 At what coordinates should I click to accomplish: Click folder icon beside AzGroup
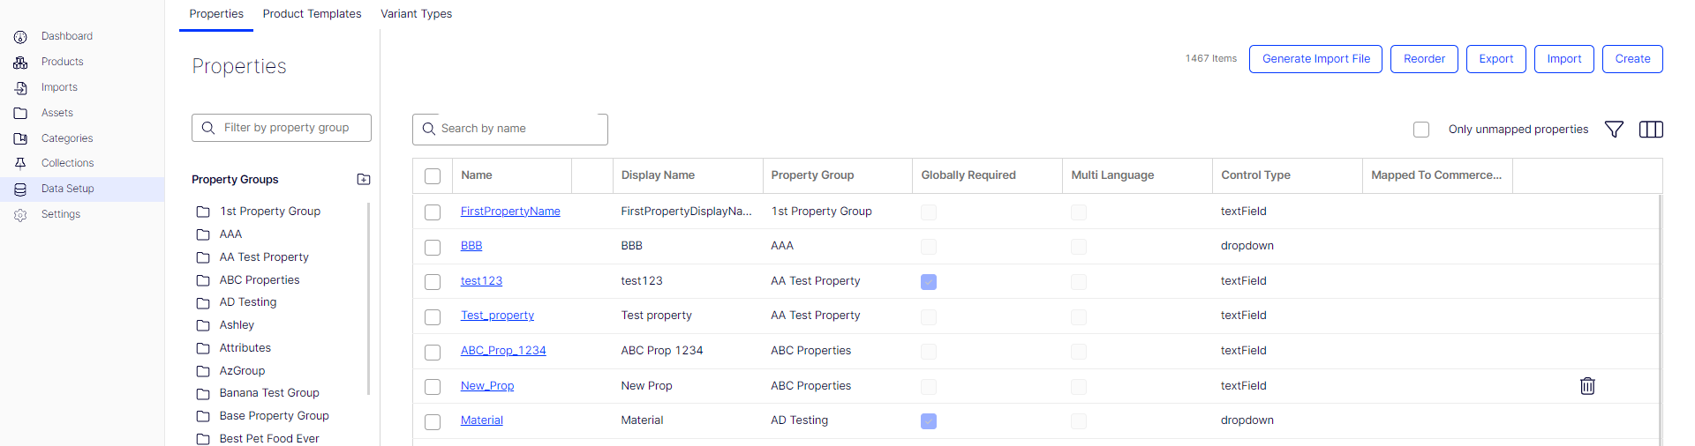[203, 371]
